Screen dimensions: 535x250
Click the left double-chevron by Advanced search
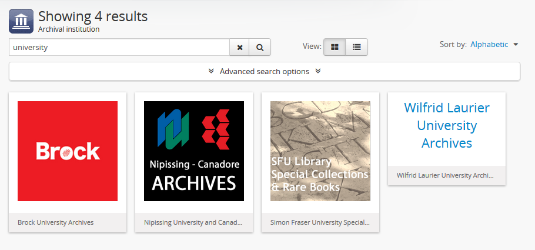[x=211, y=71]
